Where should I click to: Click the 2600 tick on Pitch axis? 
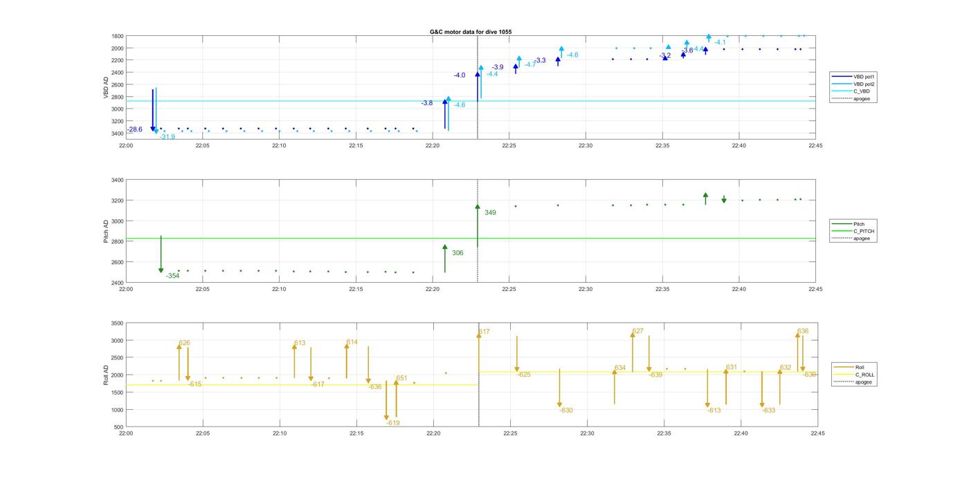[x=118, y=262]
